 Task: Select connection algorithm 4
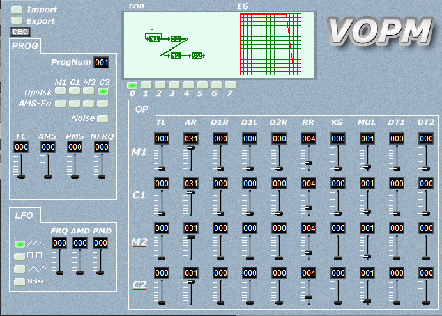tap(188, 85)
